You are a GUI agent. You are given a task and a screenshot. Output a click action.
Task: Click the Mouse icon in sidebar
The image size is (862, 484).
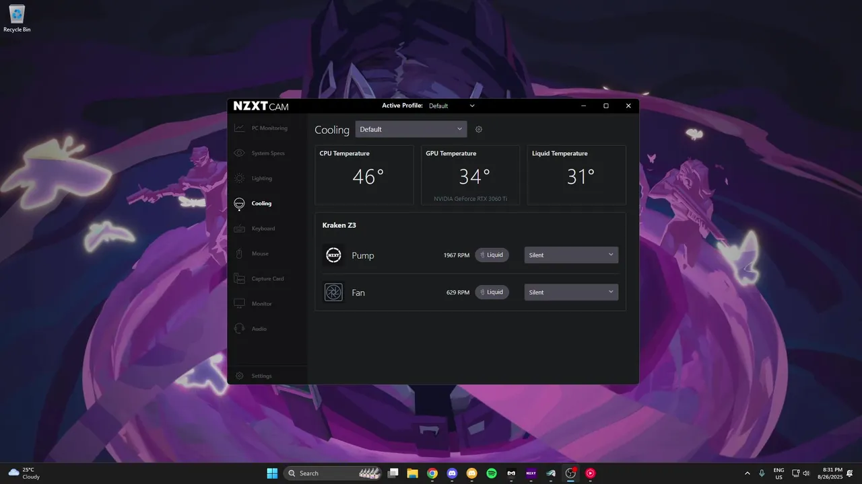239,253
